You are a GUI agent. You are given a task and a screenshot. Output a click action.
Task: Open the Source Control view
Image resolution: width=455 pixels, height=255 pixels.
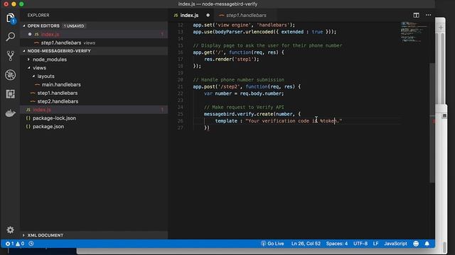pyautogui.click(x=11, y=56)
